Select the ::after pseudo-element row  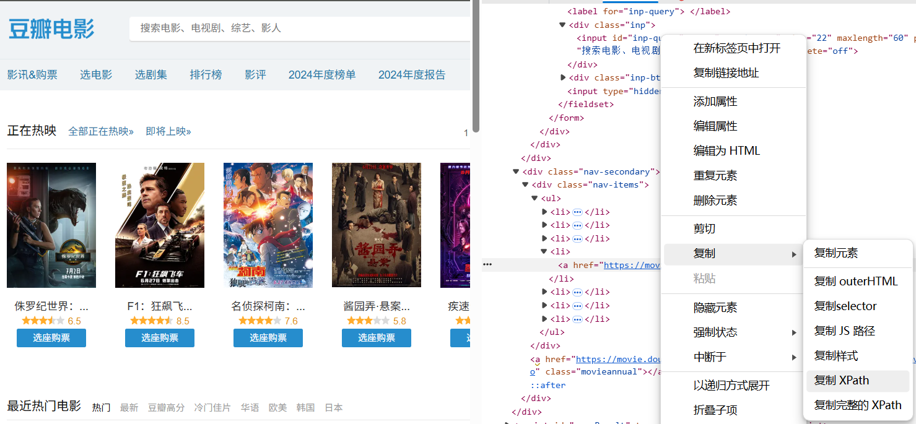coord(547,385)
